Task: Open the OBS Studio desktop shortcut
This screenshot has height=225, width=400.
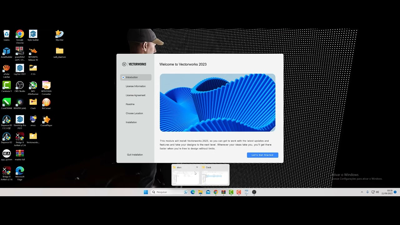Action: click(20, 87)
